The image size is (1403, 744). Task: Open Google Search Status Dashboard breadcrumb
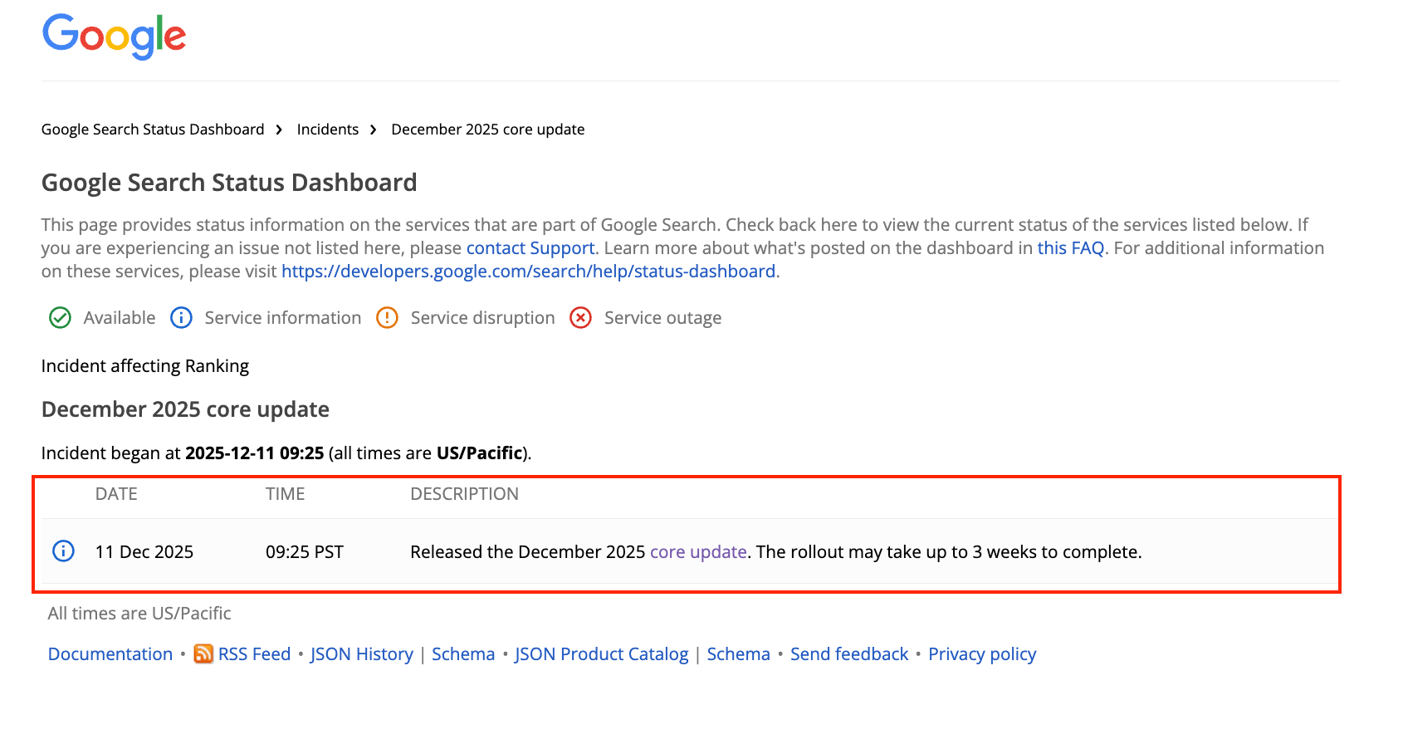tap(153, 130)
